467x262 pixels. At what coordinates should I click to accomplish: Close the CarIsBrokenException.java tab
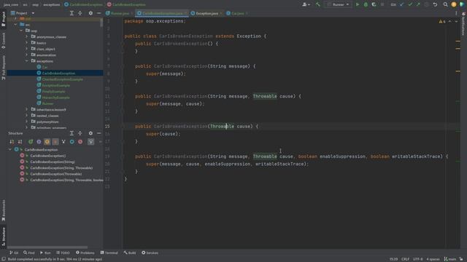[x=186, y=13]
